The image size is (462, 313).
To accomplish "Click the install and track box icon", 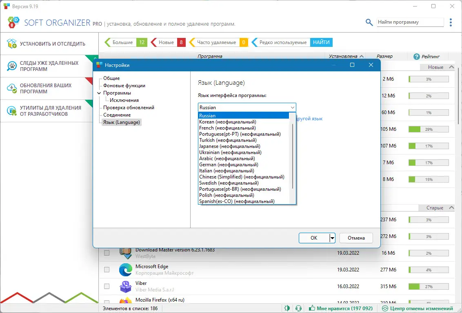I will (12, 44).
